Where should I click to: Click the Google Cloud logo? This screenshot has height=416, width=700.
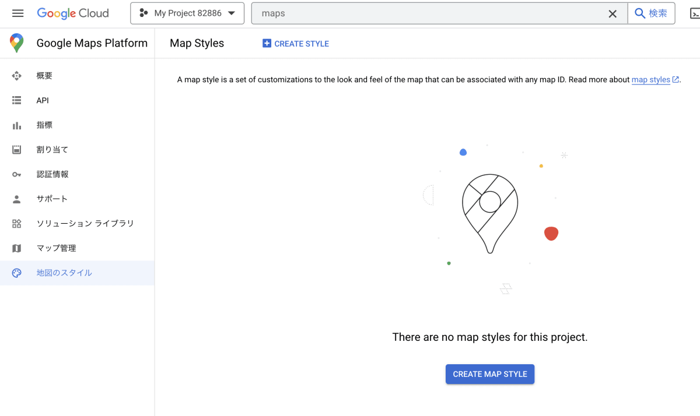73,13
